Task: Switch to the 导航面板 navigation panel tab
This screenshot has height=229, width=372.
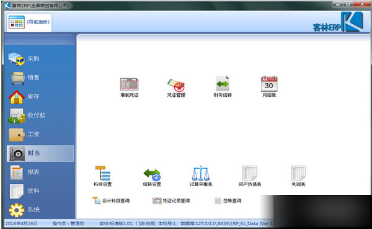Action: click(x=29, y=22)
